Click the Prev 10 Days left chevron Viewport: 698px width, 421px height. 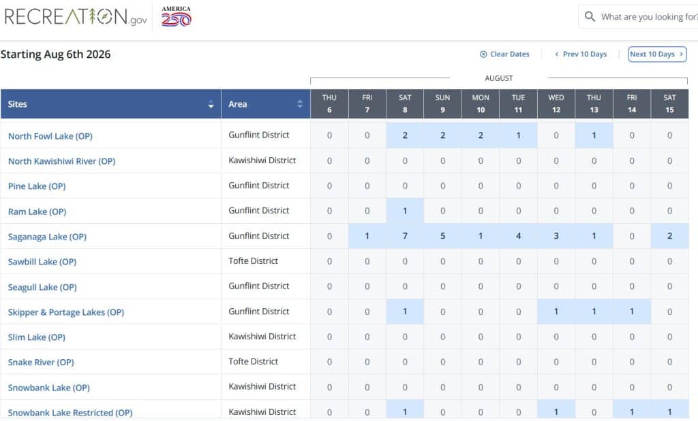click(557, 54)
